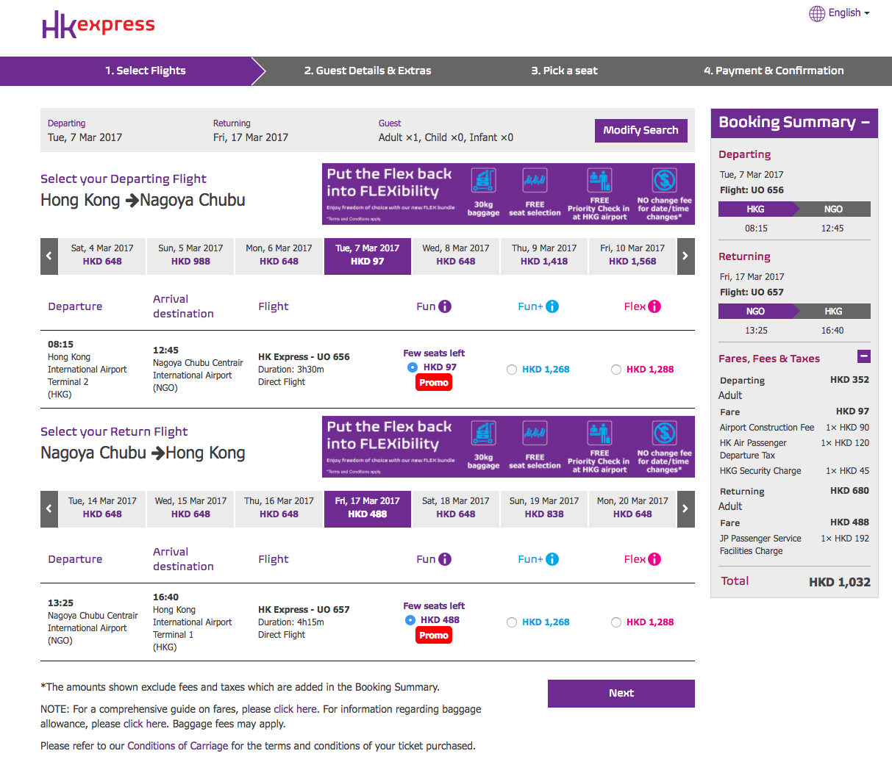The width and height of the screenshot is (892, 773).
Task: Select departing date Fri, 10 Mar 2017
Action: [632, 256]
